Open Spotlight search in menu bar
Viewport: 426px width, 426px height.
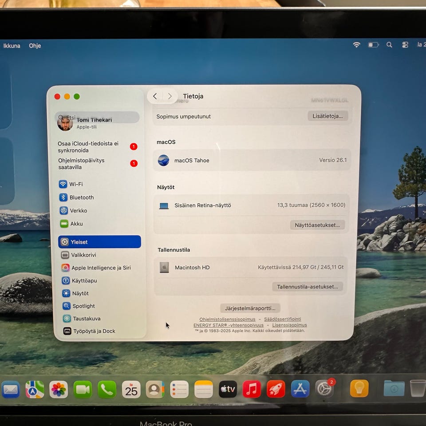[389, 45]
